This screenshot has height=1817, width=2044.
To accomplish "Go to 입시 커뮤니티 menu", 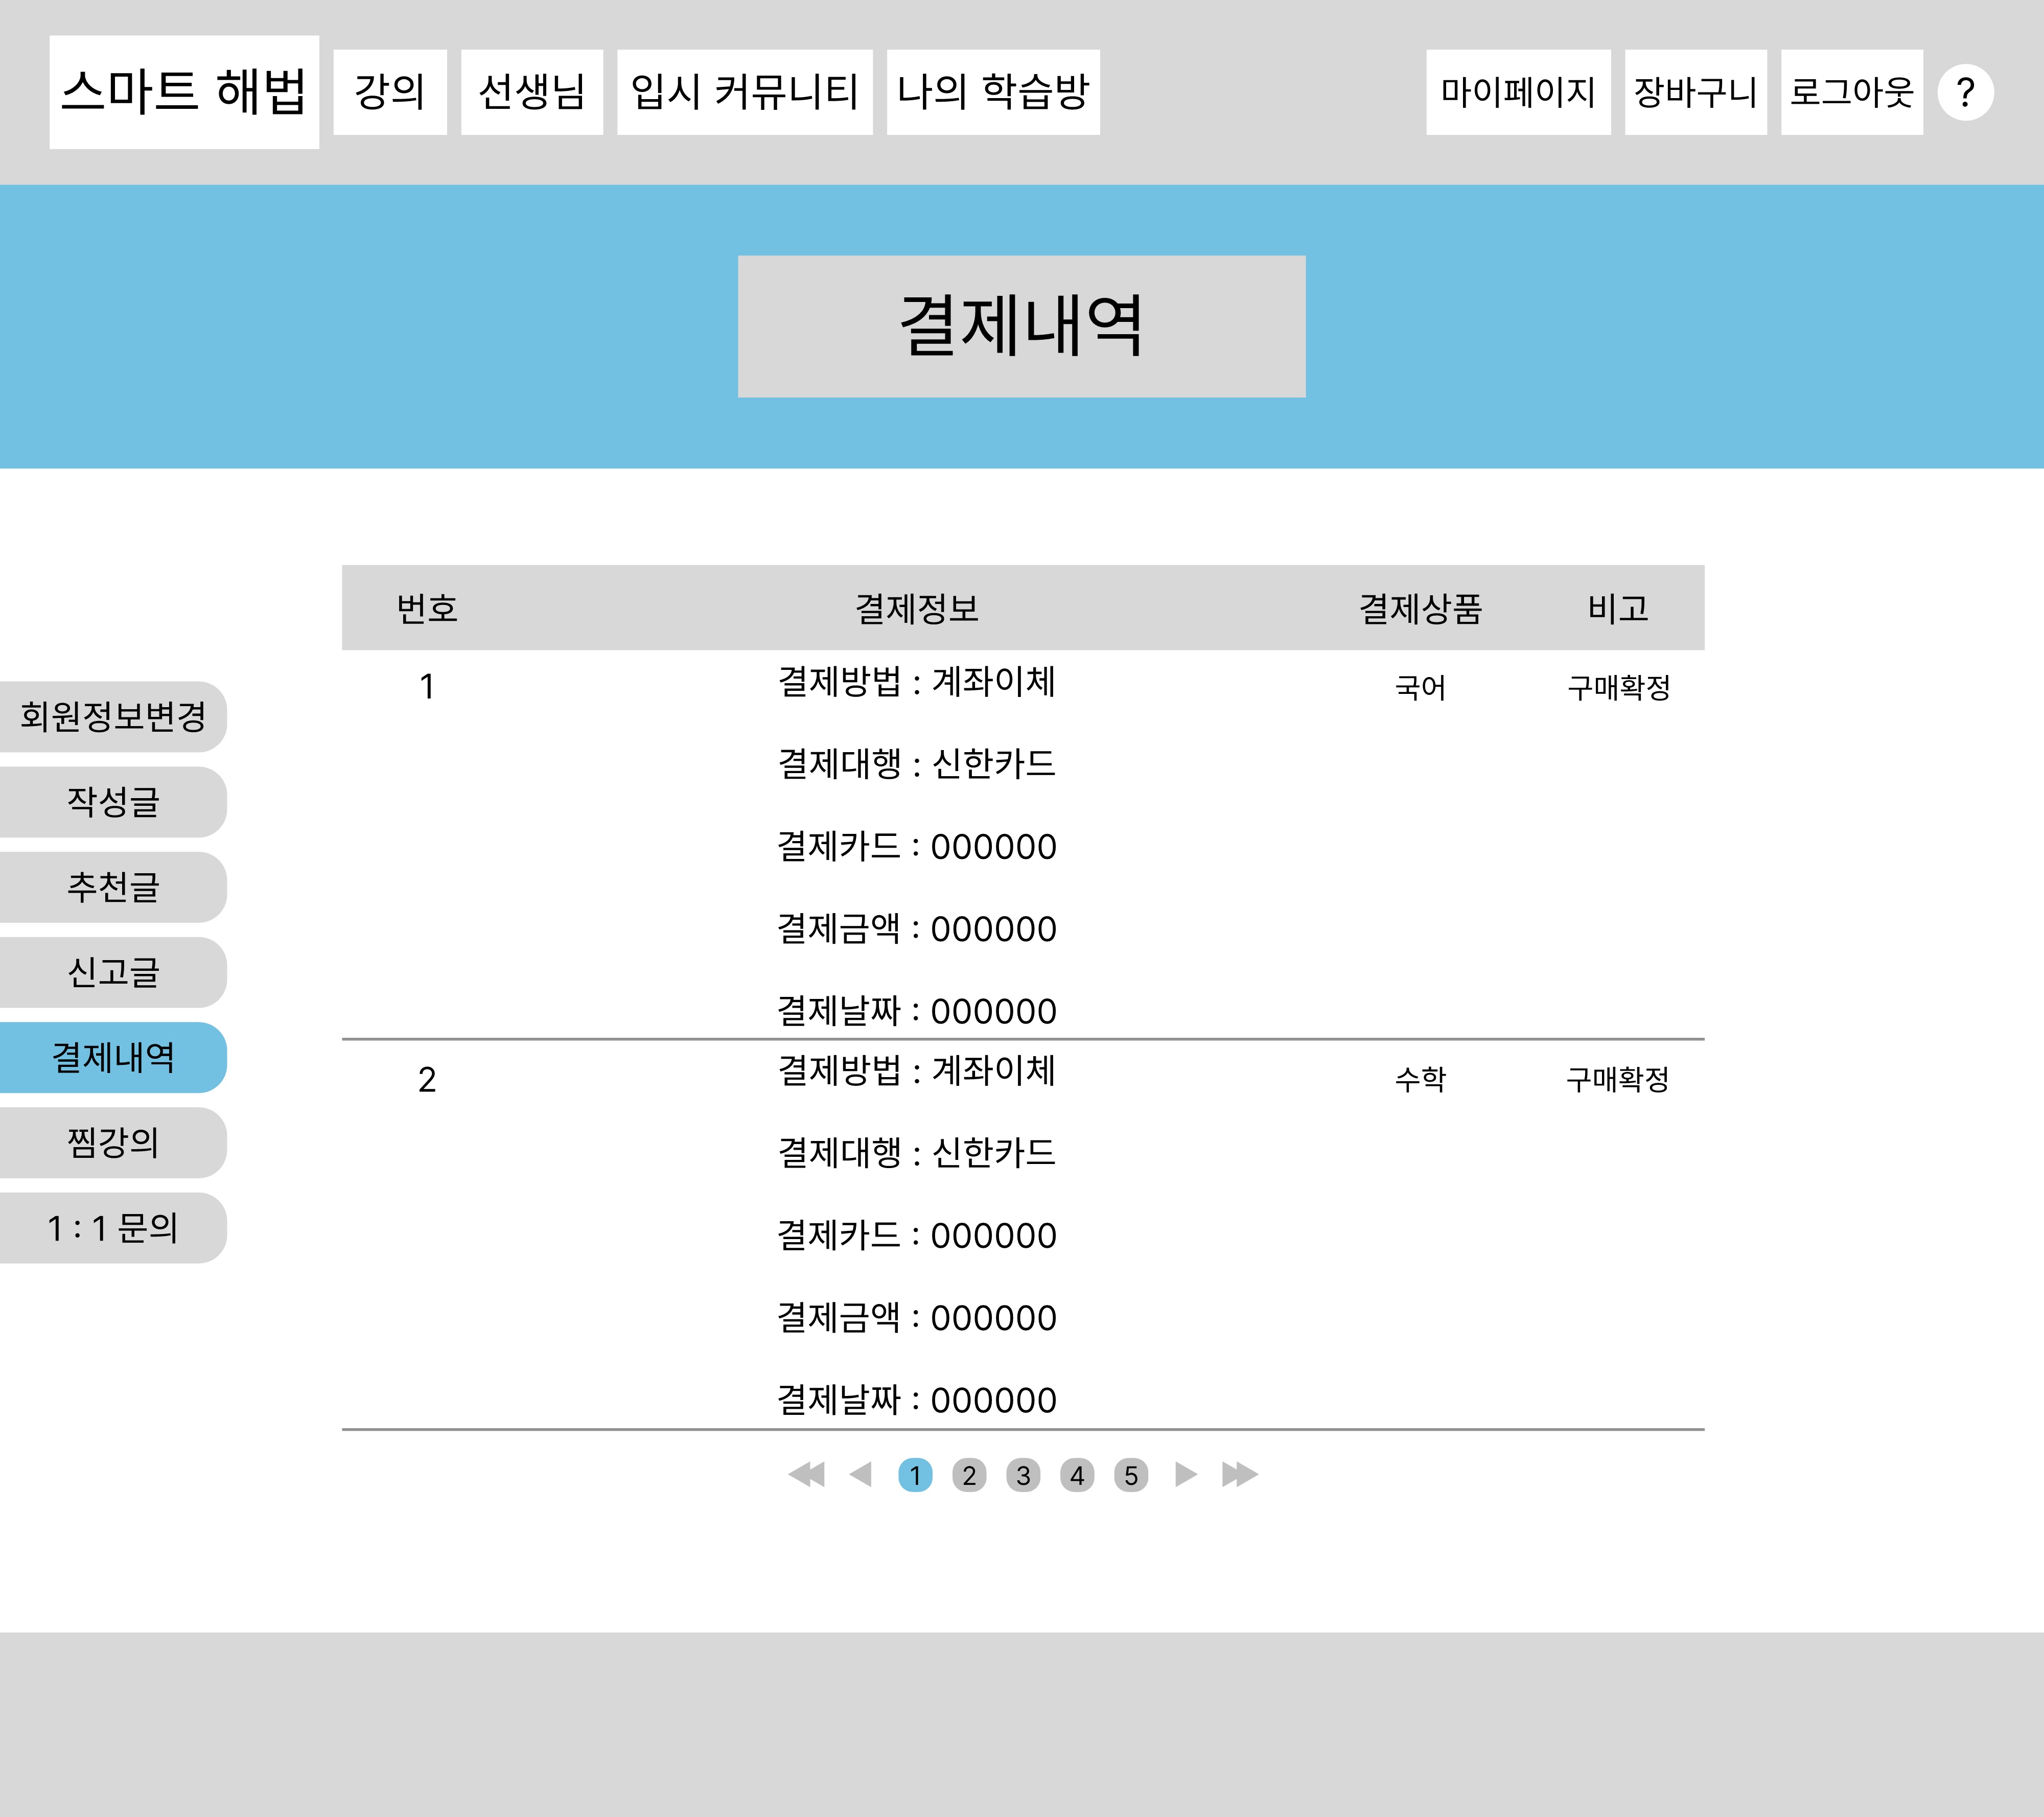I will [x=744, y=92].
